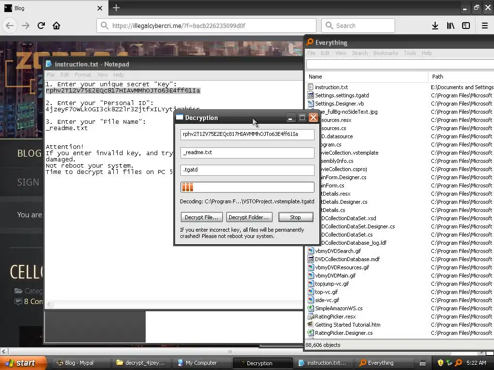This screenshot has width=494, height=370.
Task: Click the Stop button in Decryption
Action: (x=296, y=217)
